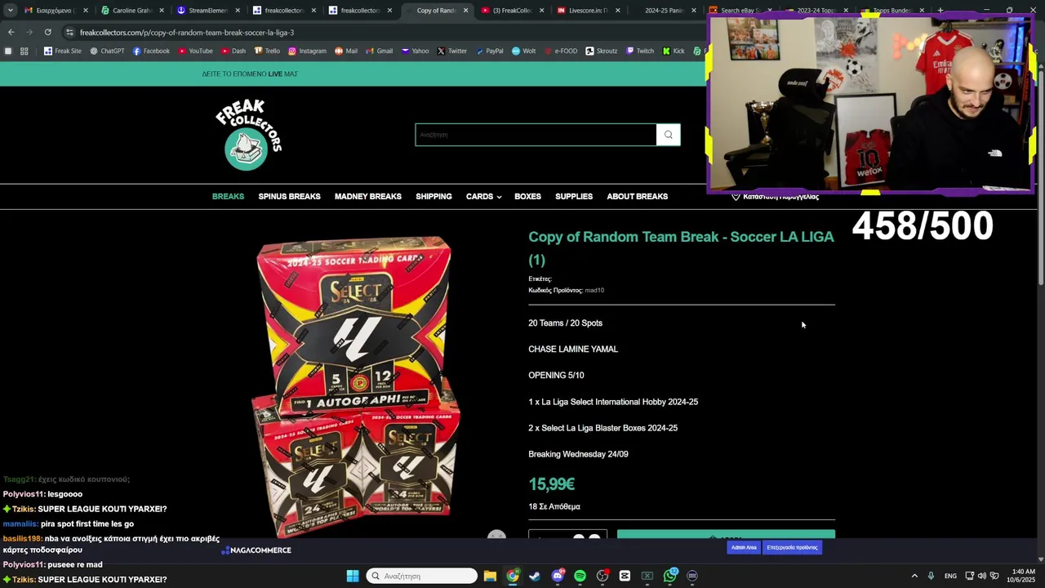Open WhatsApp from the taskbar
Viewport: 1045px width, 588px height.
tap(670, 576)
